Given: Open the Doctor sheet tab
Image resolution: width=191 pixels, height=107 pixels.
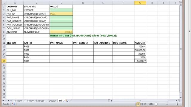Looking at the screenshot, I should click(x=52, y=101).
